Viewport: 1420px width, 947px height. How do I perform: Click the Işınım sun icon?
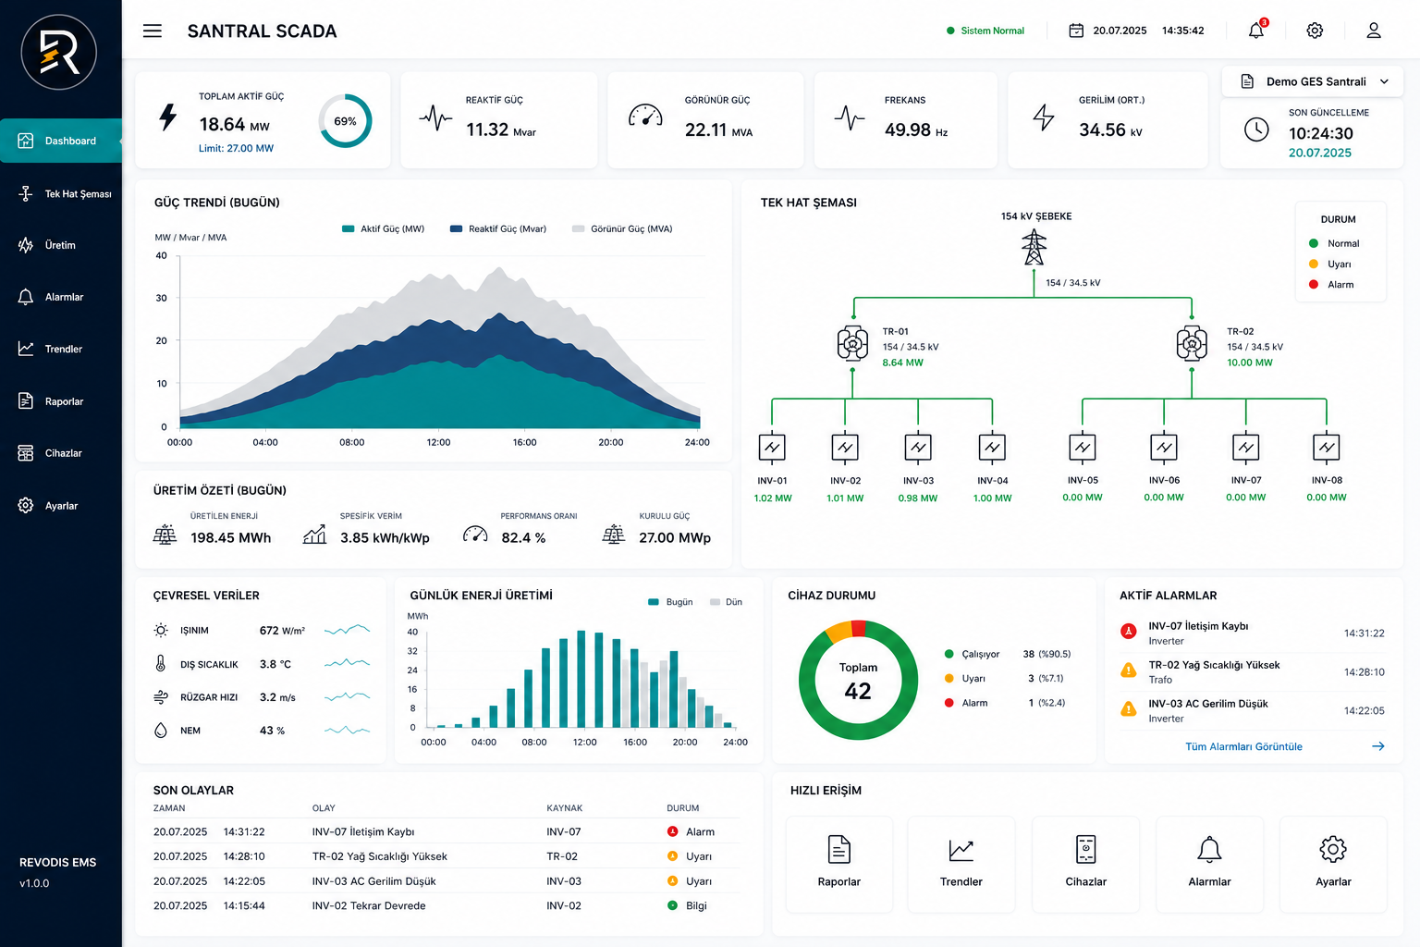tap(161, 631)
